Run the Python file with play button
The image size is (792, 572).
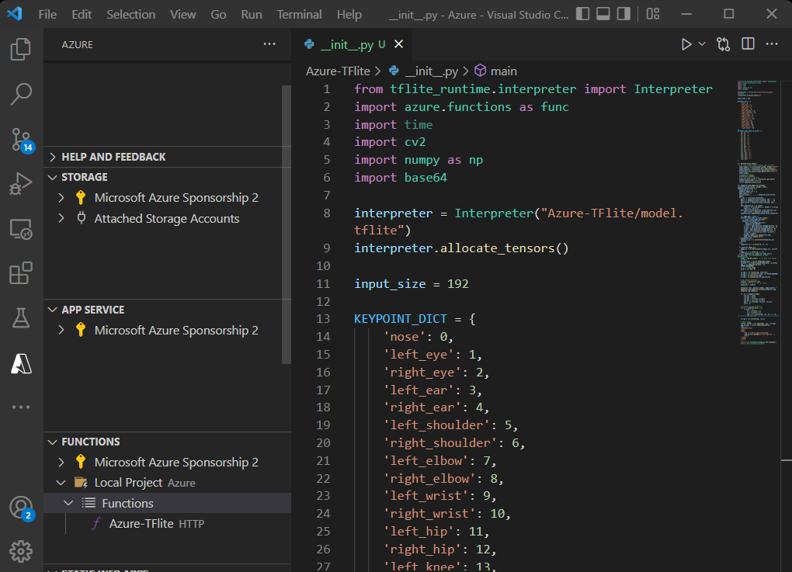click(x=686, y=44)
